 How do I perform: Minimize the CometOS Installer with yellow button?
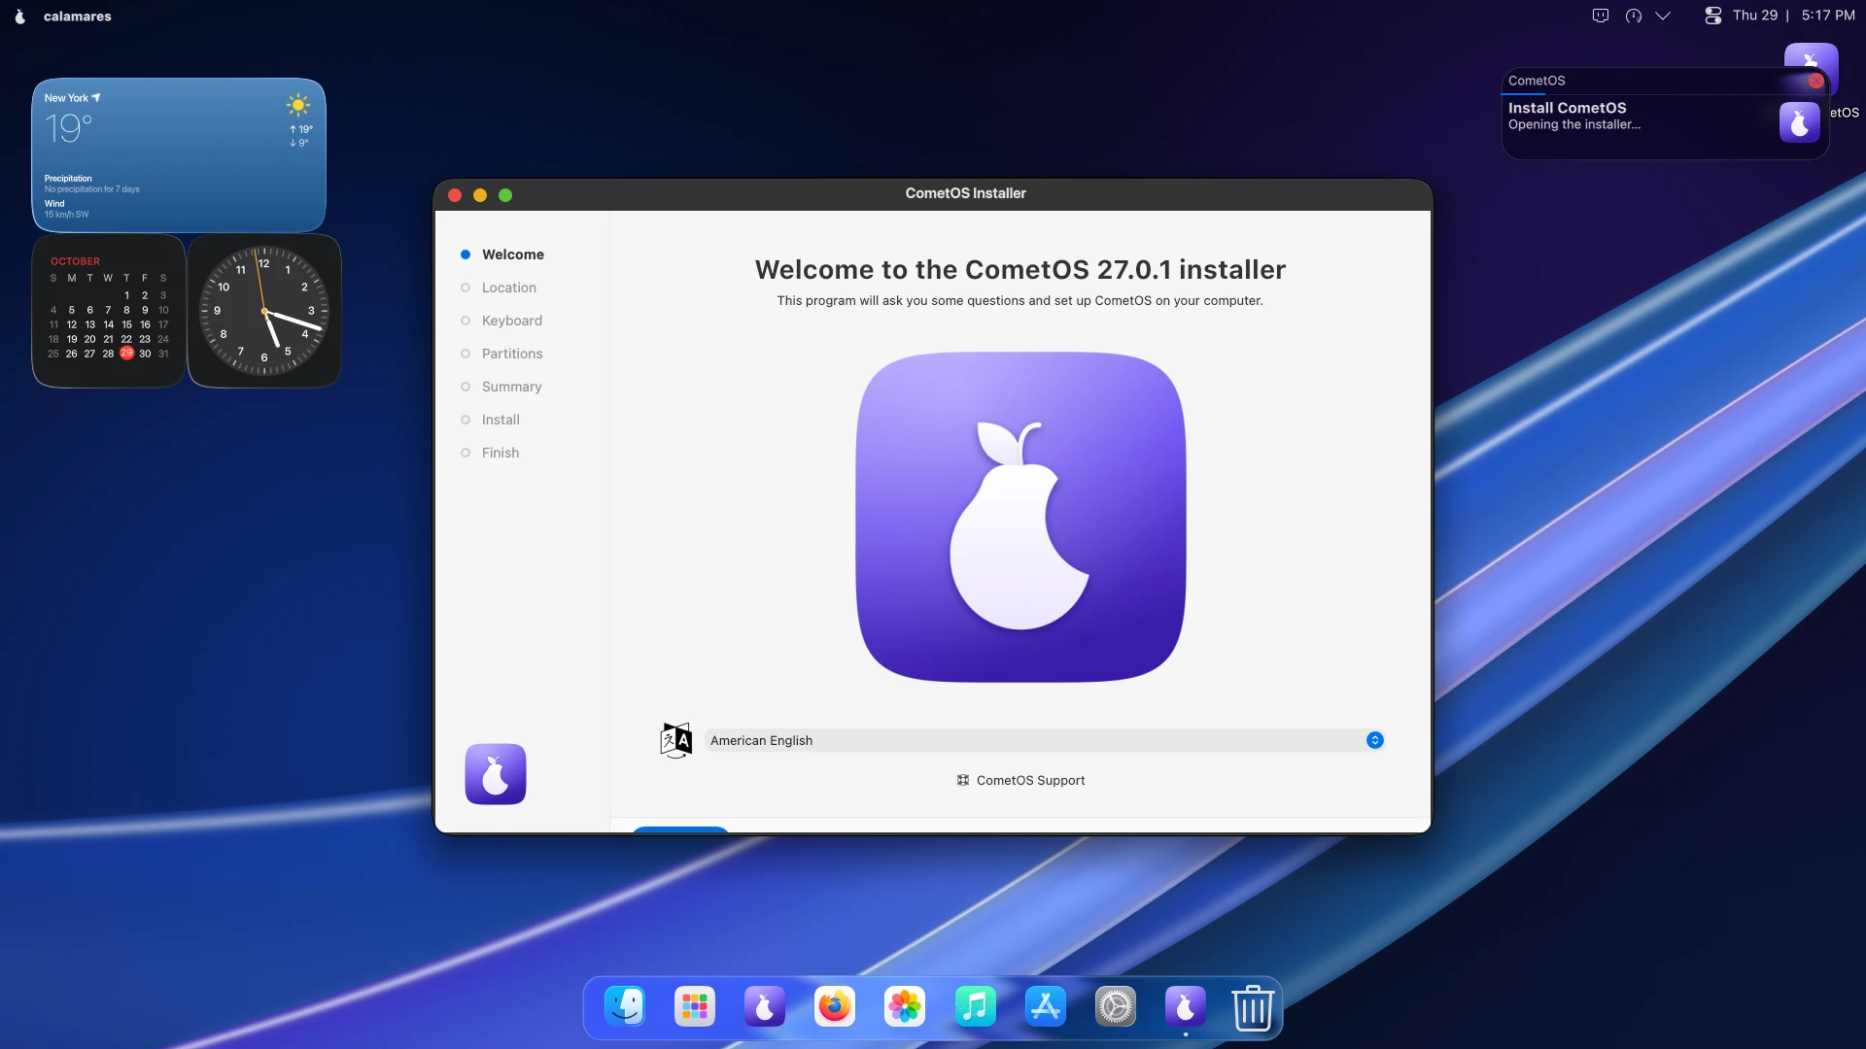tap(480, 195)
